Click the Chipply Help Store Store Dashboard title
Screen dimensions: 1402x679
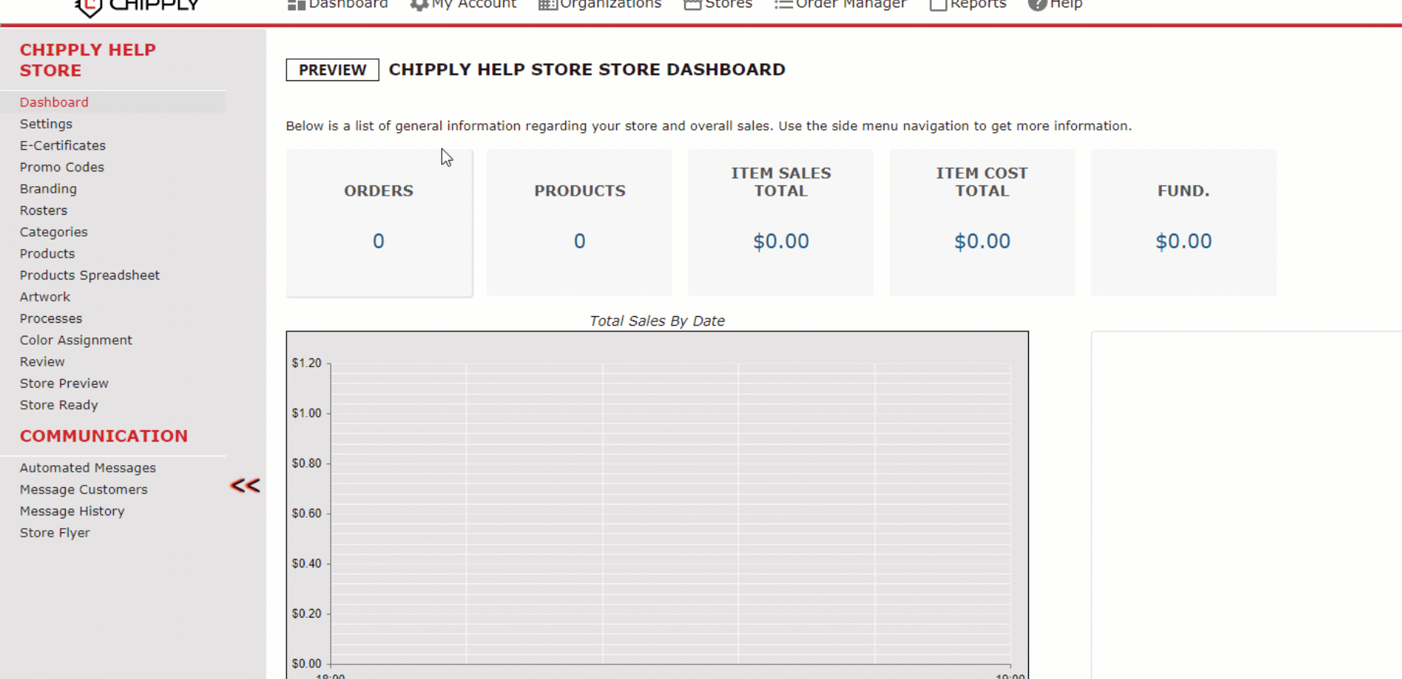click(x=587, y=69)
